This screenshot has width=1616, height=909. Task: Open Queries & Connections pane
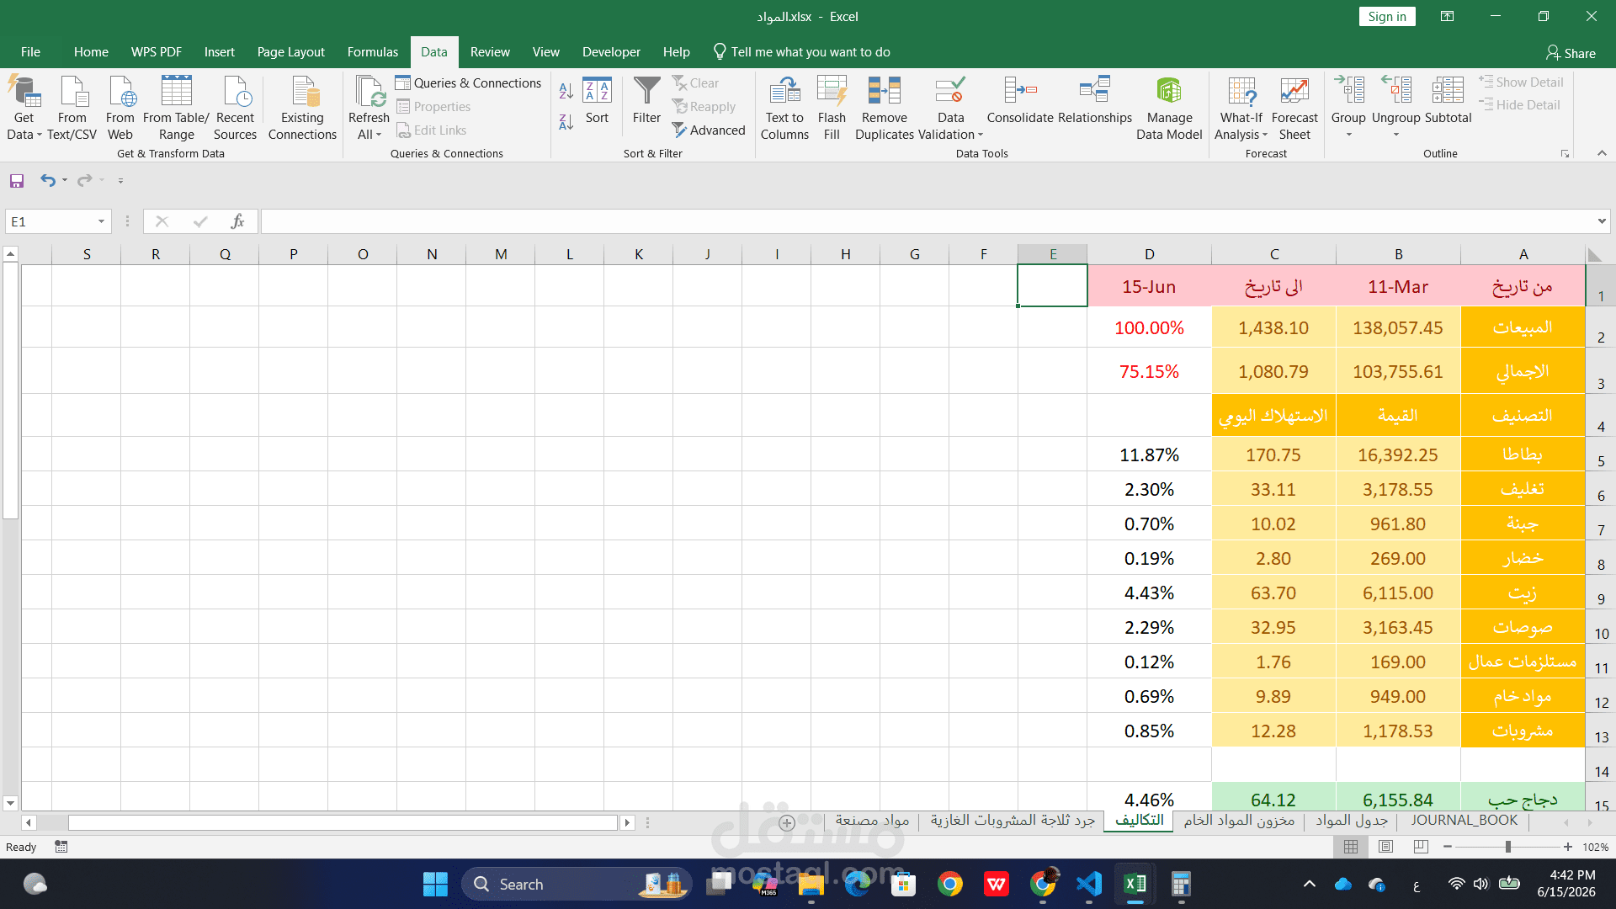coord(469,83)
